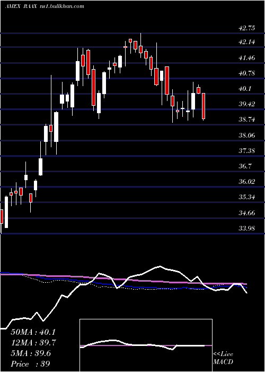Click the 40.1 price axis label
This screenshot has height=372, width=265.
pos(245,89)
